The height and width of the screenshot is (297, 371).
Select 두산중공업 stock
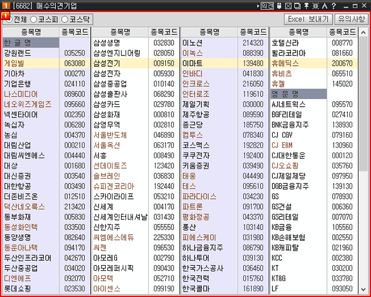click(x=21, y=268)
